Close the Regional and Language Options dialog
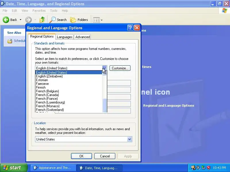230x172 pixels. (x=137, y=28)
